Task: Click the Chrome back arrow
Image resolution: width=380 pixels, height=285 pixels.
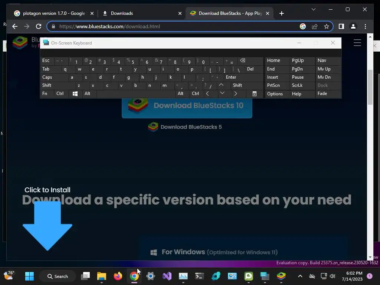Action: point(15,26)
